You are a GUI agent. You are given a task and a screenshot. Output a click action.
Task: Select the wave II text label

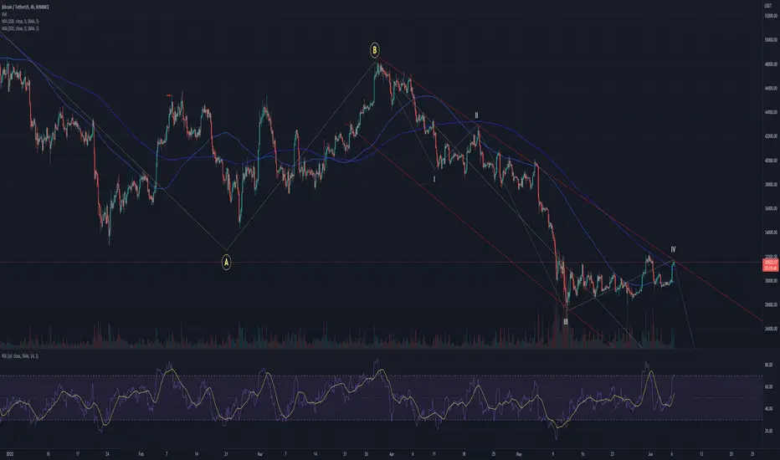point(476,115)
